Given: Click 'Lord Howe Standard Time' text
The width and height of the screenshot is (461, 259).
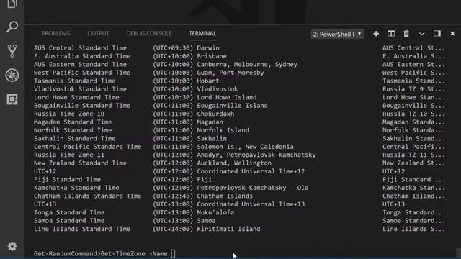Looking at the screenshot, I should [x=76, y=97].
